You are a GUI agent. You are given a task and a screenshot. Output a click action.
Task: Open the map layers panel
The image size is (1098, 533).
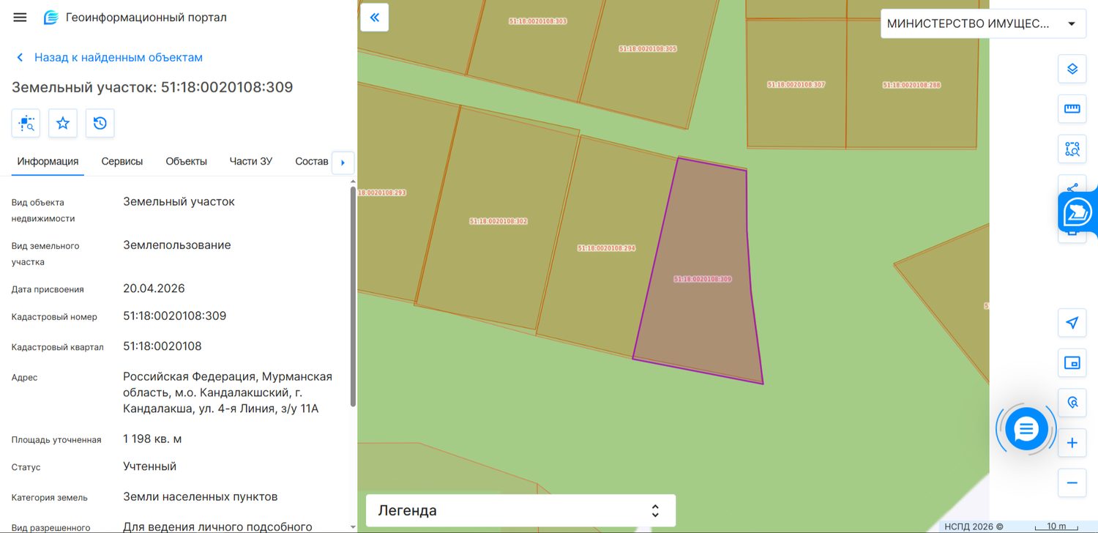click(x=1072, y=69)
